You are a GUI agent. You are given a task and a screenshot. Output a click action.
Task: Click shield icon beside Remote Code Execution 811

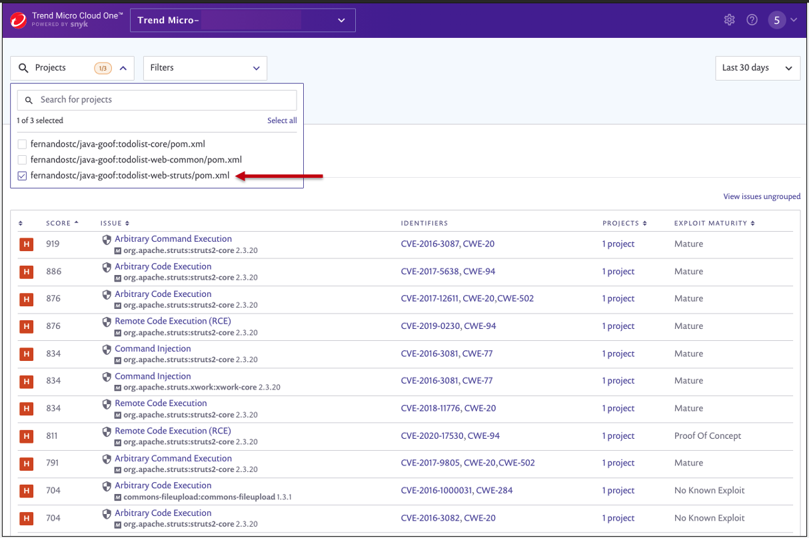pyautogui.click(x=107, y=431)
